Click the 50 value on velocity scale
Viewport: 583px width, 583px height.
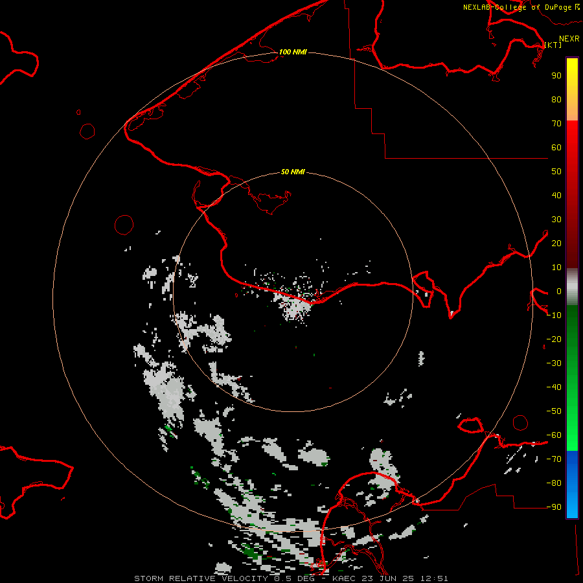click(x=556, y=172)
